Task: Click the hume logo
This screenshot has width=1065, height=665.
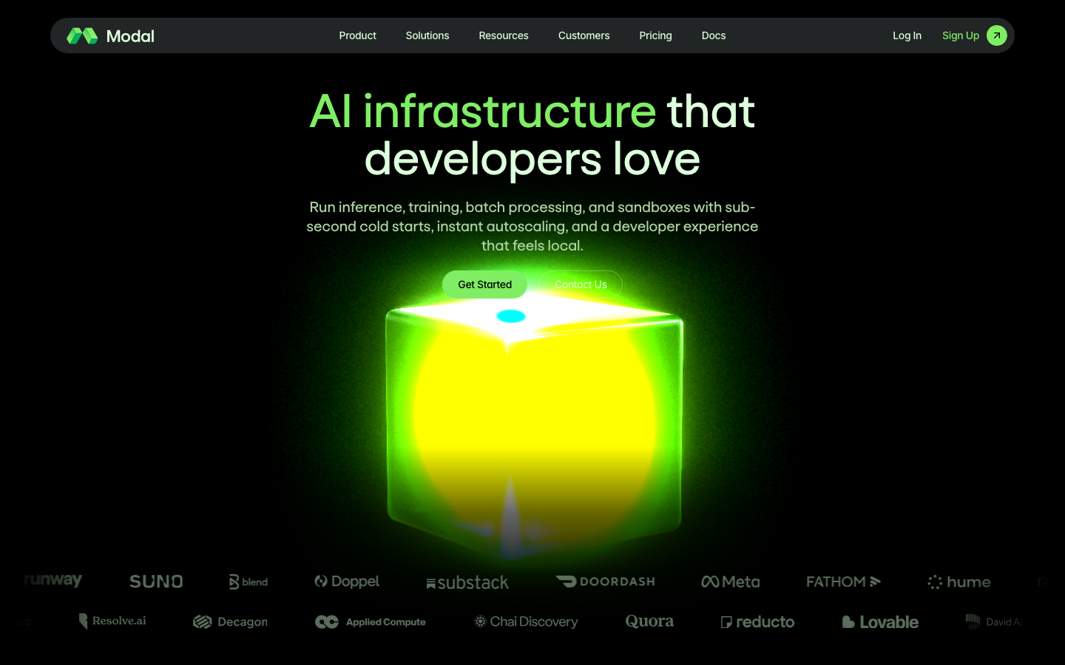Action: pos(959,582)
